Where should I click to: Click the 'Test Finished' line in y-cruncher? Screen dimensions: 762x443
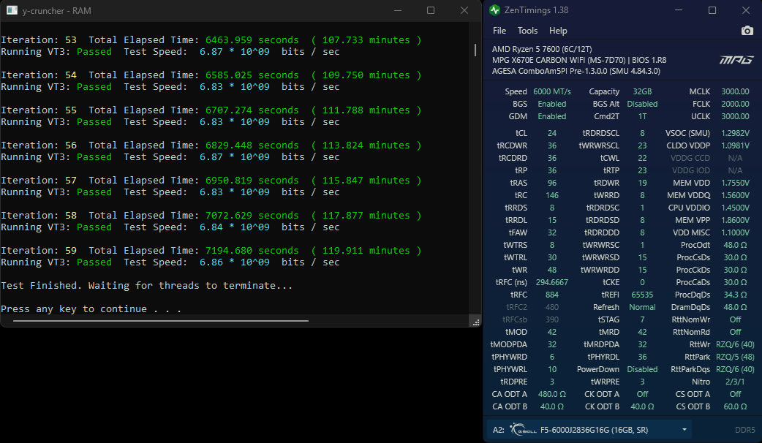(x=147, y=286)
